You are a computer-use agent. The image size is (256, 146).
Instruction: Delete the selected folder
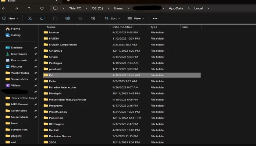[x=93, y=18]
